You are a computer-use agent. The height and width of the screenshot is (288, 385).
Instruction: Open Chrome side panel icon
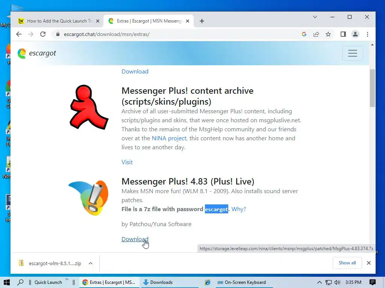click(x=343, y=34)
